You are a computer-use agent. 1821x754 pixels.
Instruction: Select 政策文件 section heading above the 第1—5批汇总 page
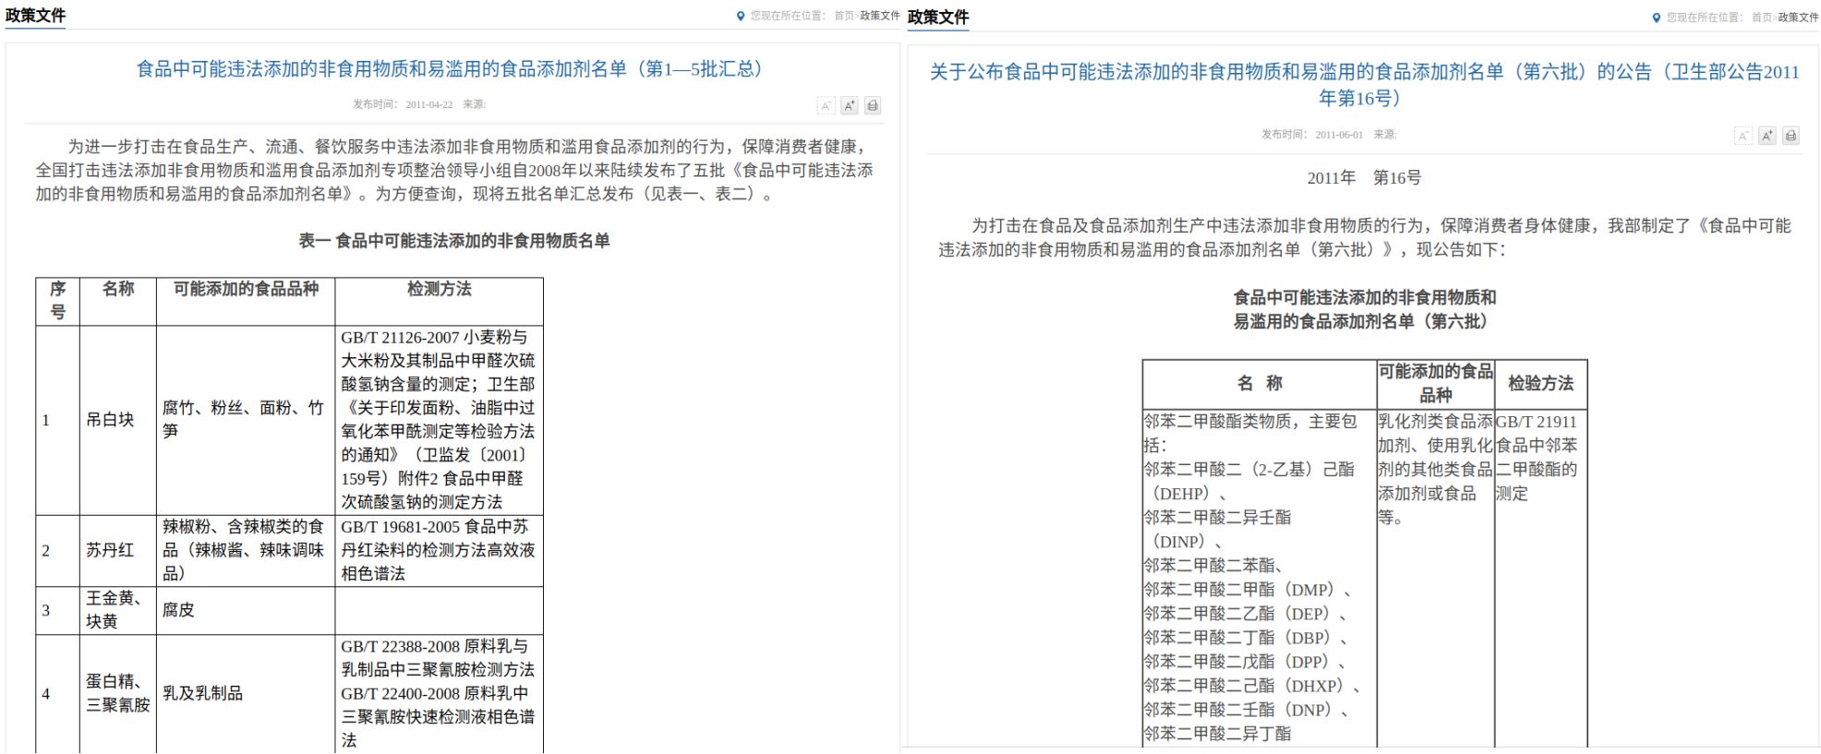pos(35,16)
